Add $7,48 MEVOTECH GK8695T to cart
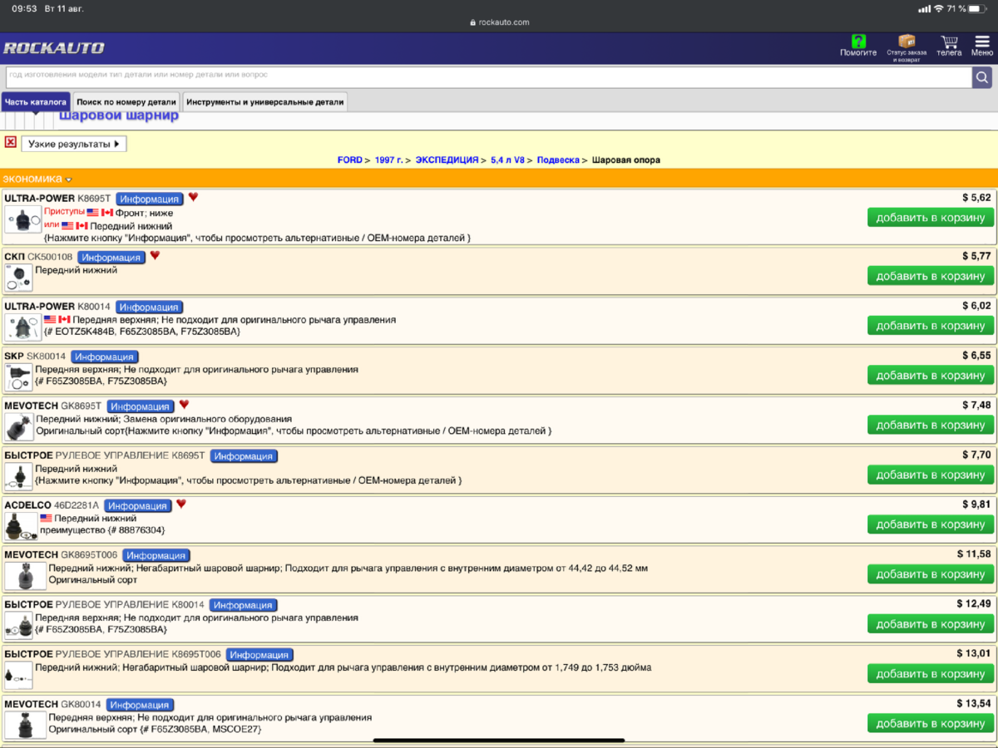The height and width of the screenshot is (748, 998). pyautogui.click(x=931, y=425)
